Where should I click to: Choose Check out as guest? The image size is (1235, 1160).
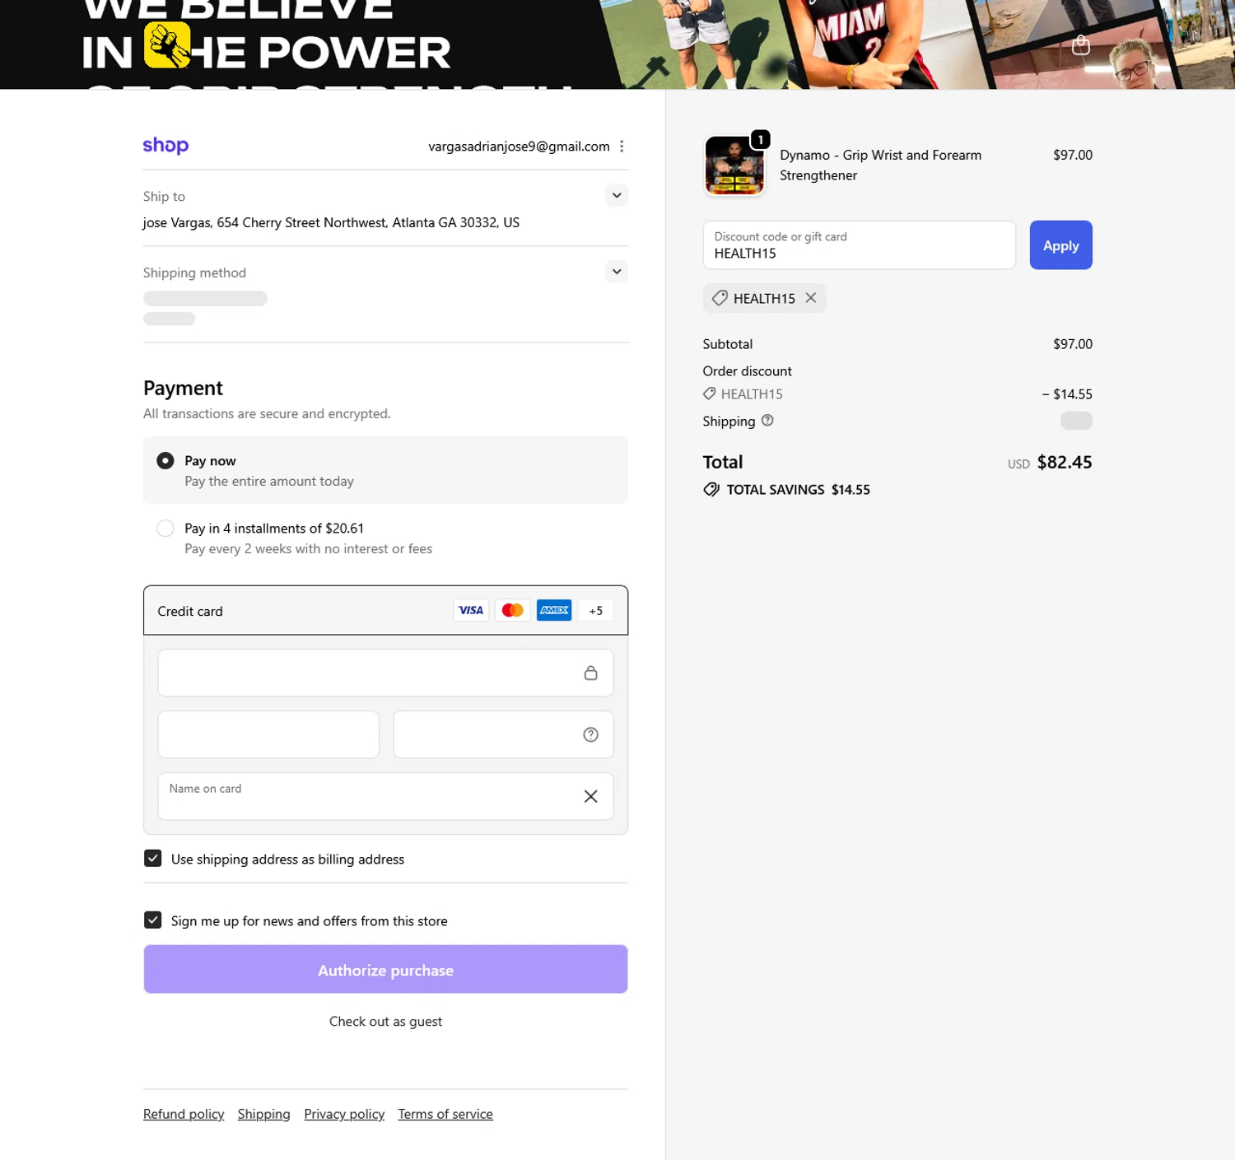[385, 1021]
